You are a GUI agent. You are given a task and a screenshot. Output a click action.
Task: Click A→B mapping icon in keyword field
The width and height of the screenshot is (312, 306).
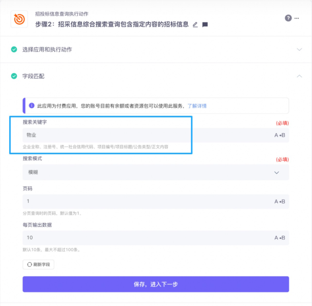[x=280, y=135]
